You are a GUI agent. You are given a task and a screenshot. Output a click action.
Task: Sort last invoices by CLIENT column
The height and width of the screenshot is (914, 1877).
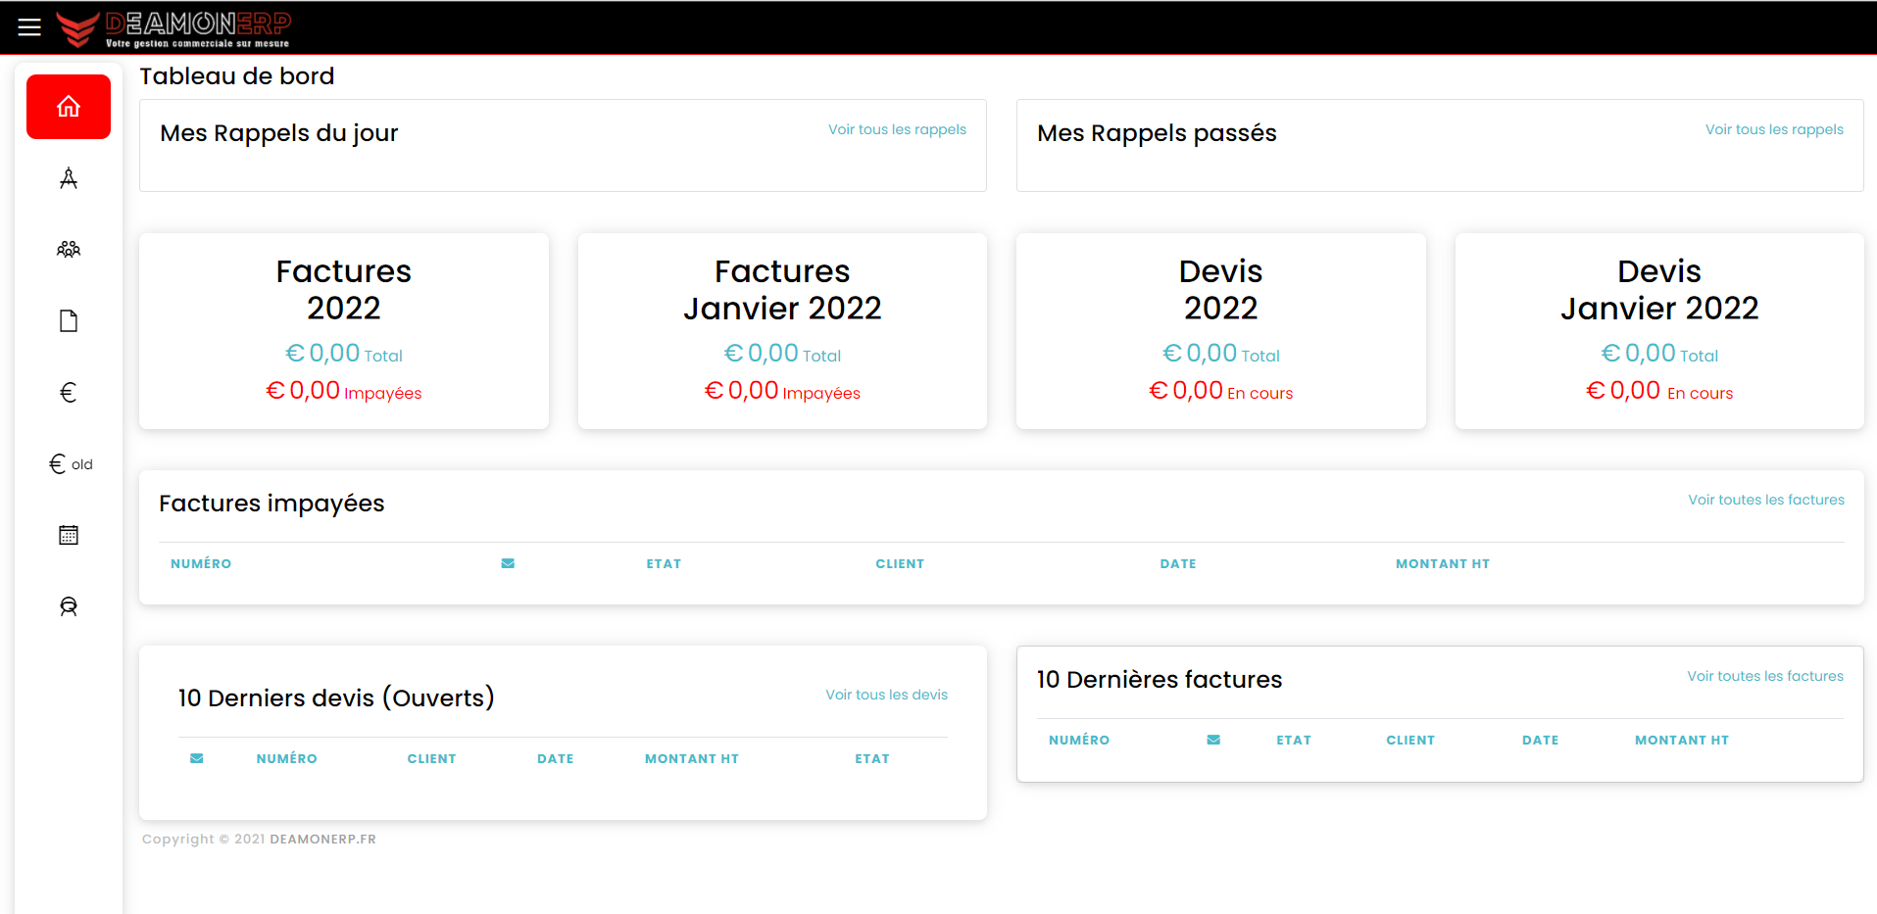pyautogui.click(x=1410, y=740)
